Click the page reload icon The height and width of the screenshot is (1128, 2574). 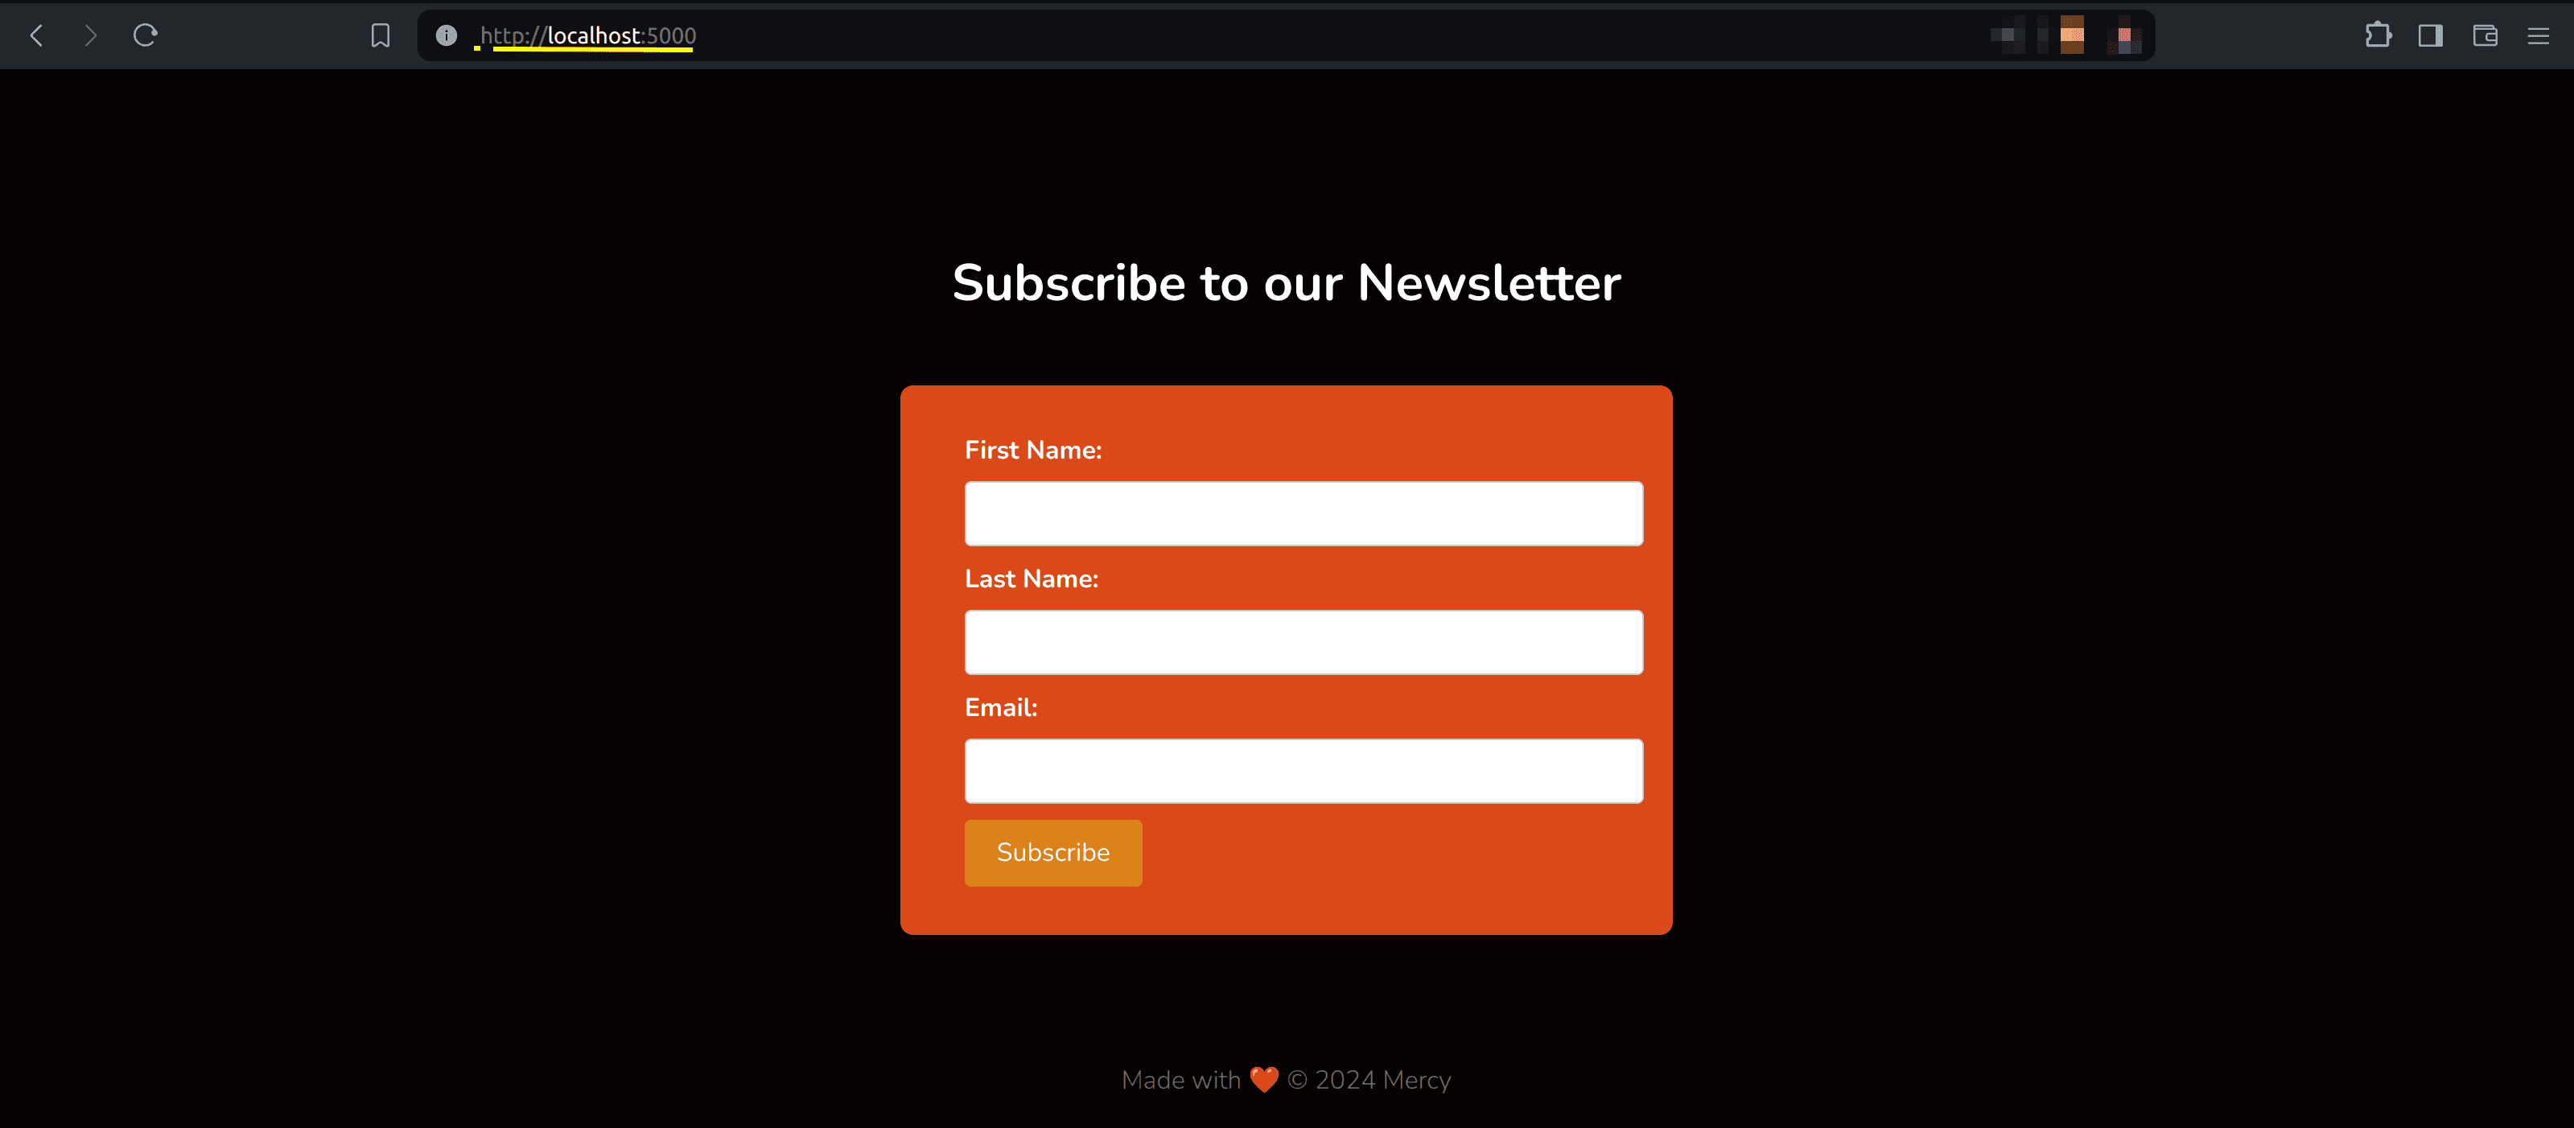(145, 36)
